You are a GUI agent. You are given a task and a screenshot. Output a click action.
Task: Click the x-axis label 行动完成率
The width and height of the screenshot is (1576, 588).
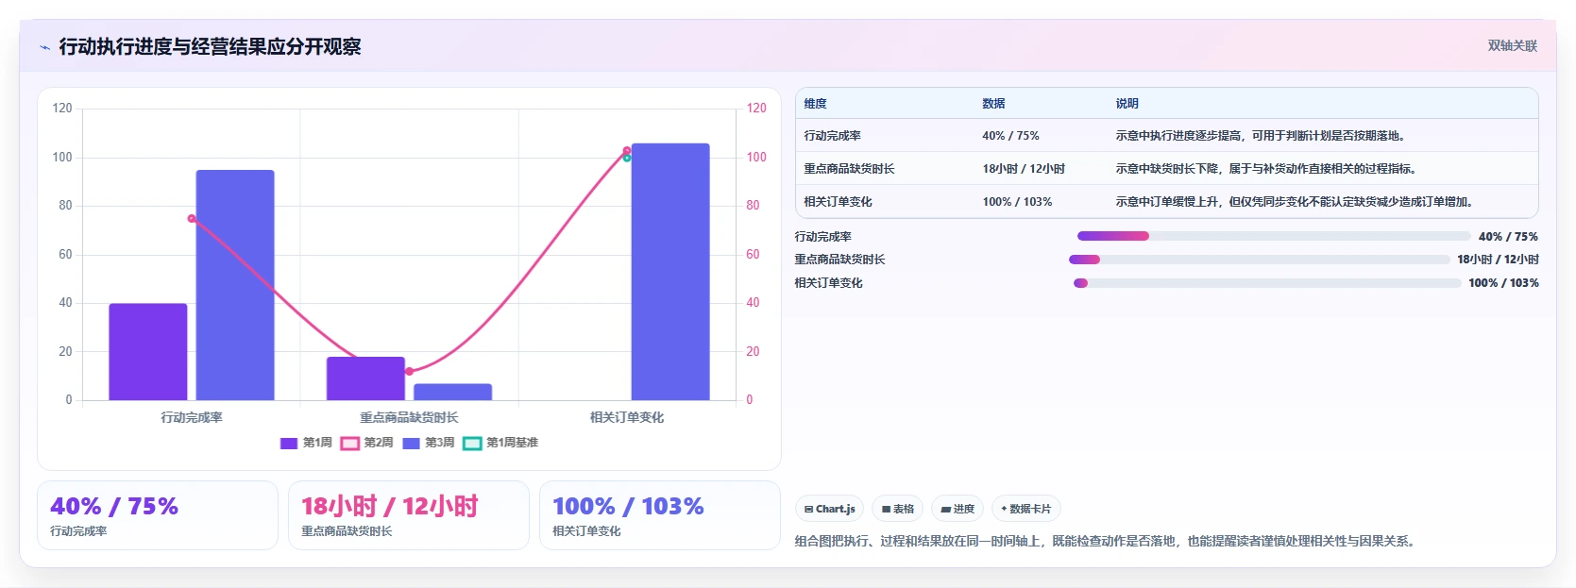pos(192,417)
